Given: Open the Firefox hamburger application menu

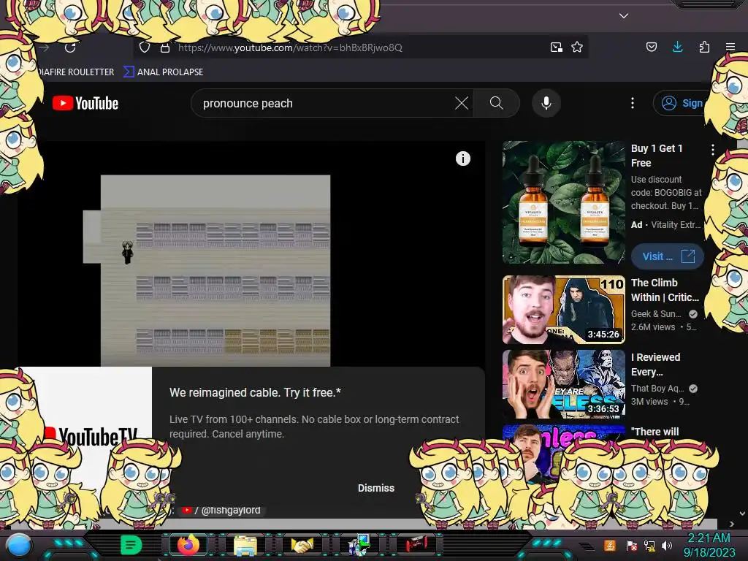Looking at the screenshot, I should click(730, 47).
